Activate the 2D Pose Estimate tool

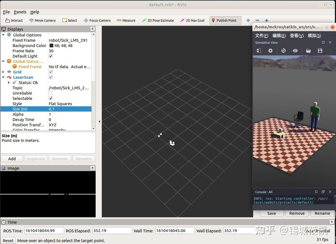tap(158, 20)
